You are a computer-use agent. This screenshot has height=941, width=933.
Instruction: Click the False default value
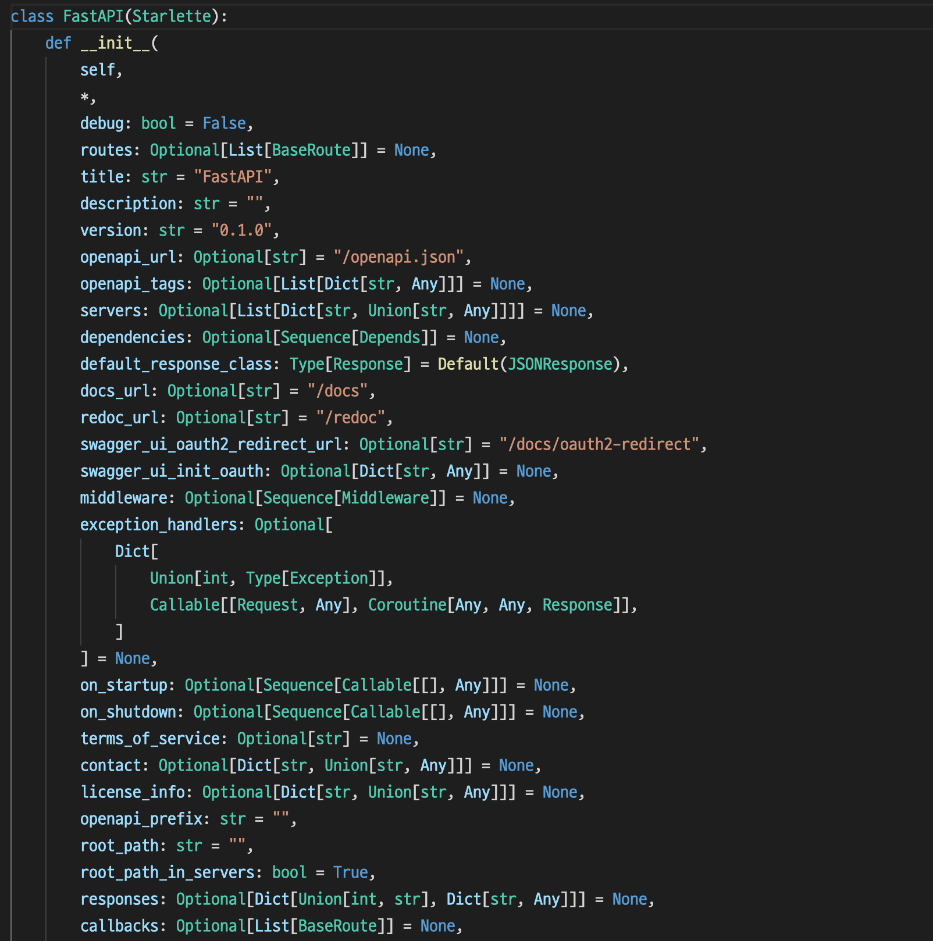pyautogui.click(x=224, y=123)
